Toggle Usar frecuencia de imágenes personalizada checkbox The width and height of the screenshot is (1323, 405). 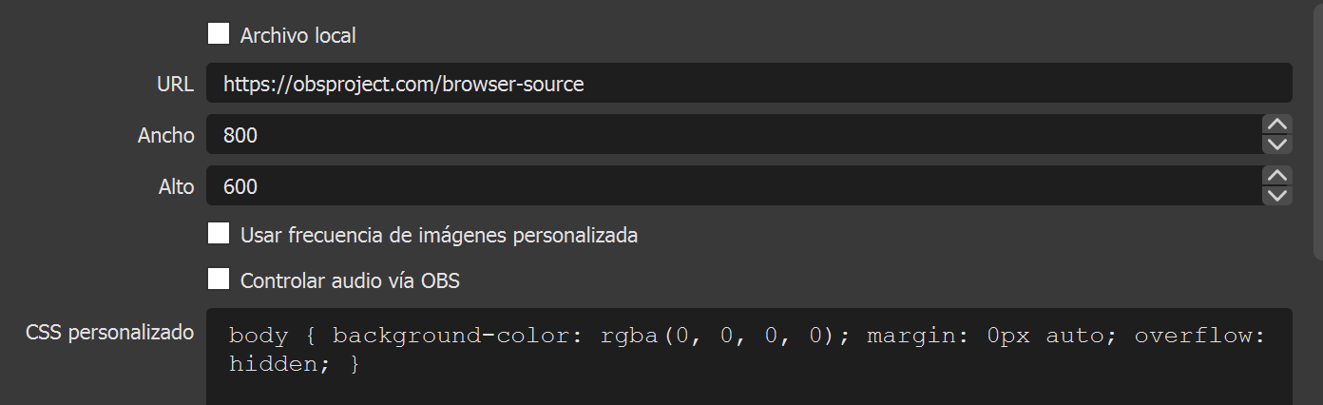pyautogui.click(x=219, y=234)
